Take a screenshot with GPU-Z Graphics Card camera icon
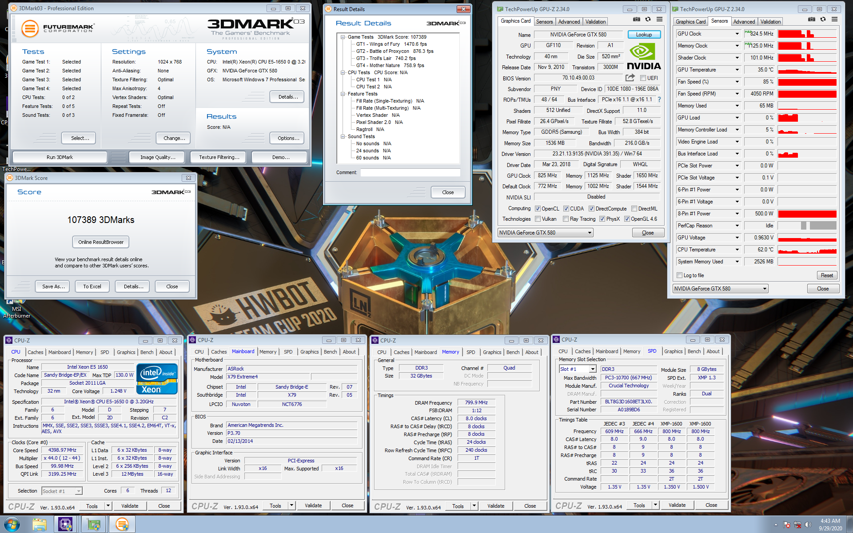853x533 pixels. coord(637,20)
